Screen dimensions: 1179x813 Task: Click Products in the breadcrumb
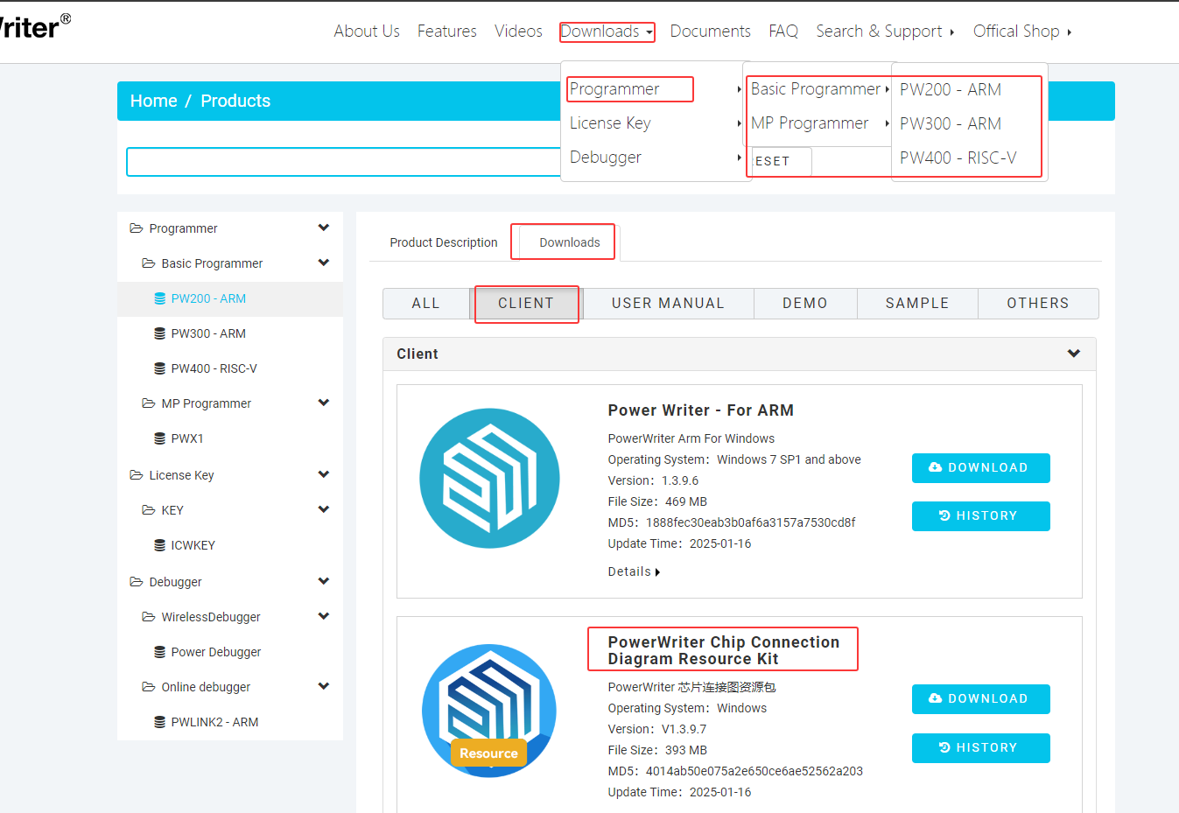click(235, 101)
